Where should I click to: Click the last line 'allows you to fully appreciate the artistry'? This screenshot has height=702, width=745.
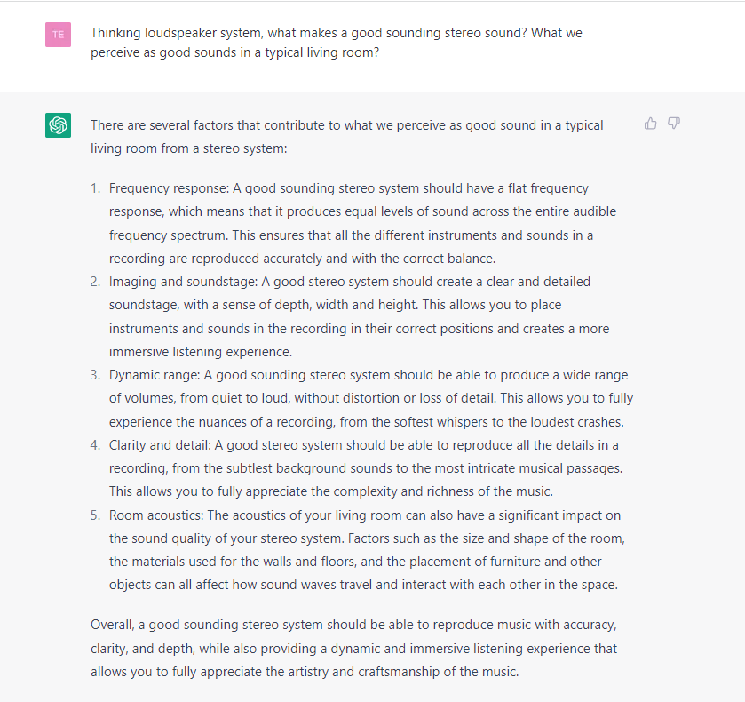click(x=305, y=672)
